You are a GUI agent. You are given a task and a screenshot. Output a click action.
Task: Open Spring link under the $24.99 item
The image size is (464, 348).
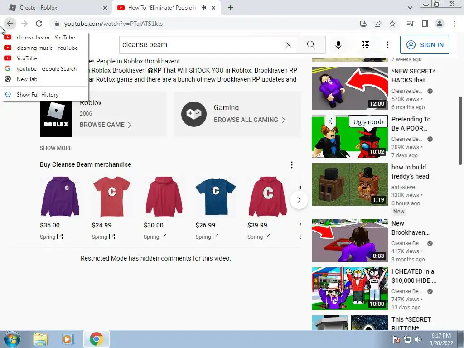(x=103, y=237)
